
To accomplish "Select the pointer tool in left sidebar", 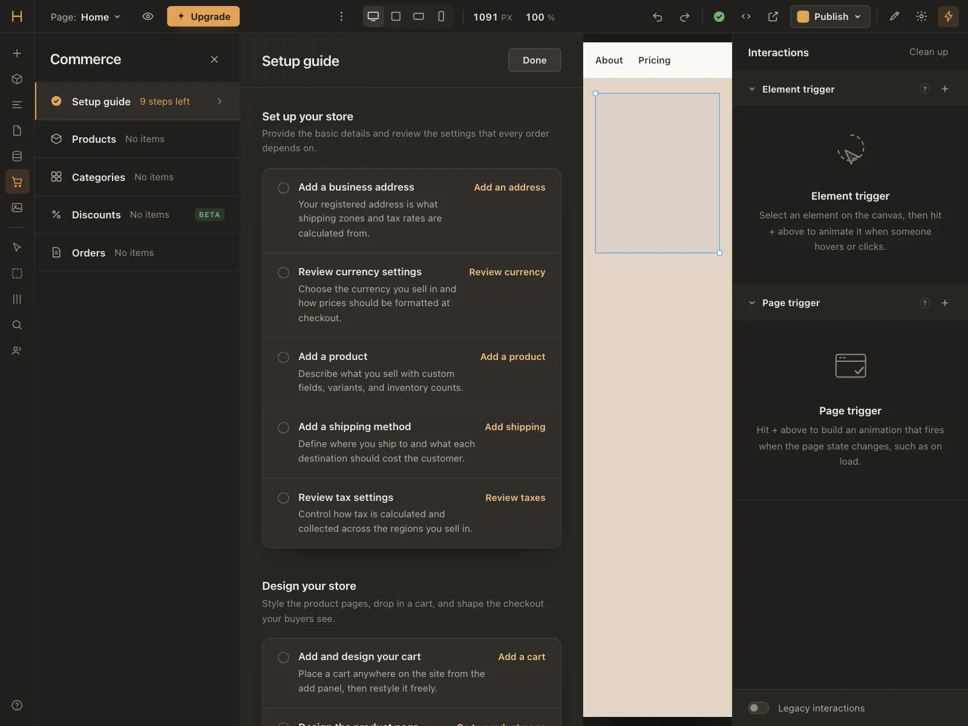I will 17,247.
